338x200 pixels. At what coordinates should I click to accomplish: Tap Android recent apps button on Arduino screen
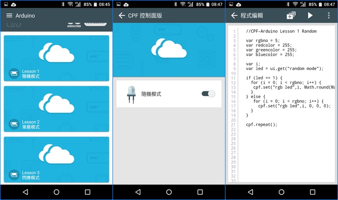[87, 192]
